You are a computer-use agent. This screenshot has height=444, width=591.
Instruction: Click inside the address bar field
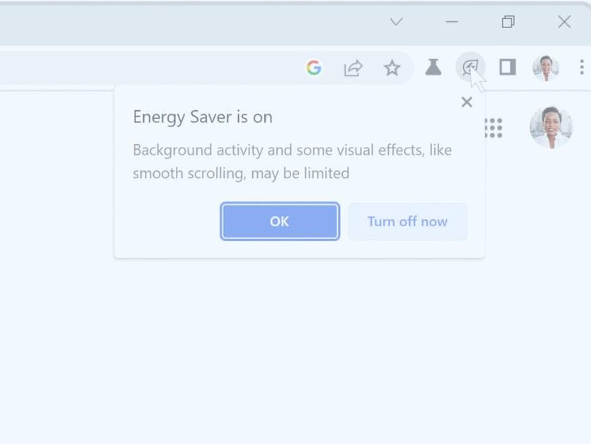pyautogui.click(x=148, y=68)
